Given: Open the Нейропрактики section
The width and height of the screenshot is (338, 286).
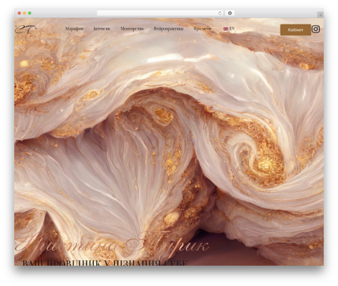Looking at the screenshot, I should 168,29.
